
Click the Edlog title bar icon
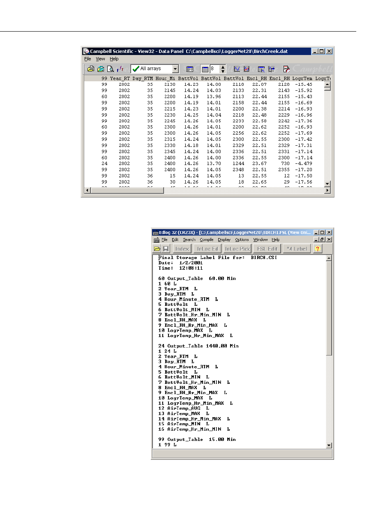click(x=156, y=233)
